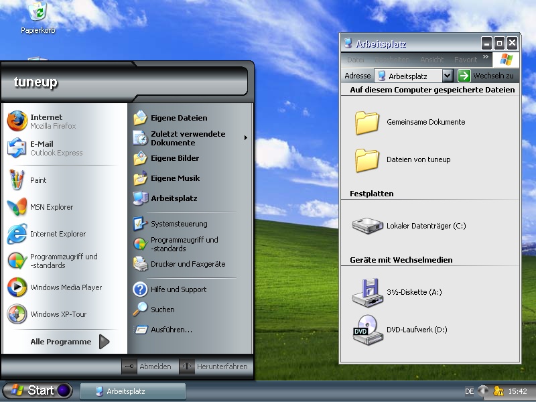The image size is (536, 402).
Task: Click the Herunterfahren button
Action: pos(214,366)
